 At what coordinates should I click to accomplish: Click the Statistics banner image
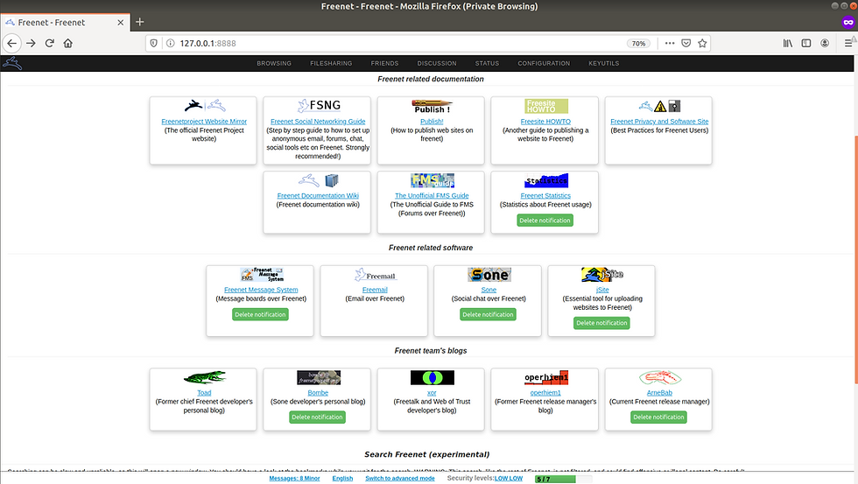click(x=546, y=180)
